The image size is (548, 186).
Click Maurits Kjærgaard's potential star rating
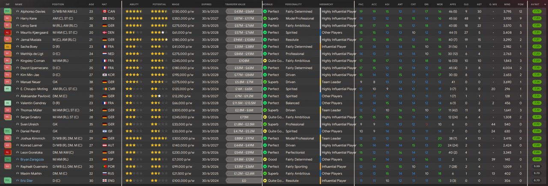(159, 32)
